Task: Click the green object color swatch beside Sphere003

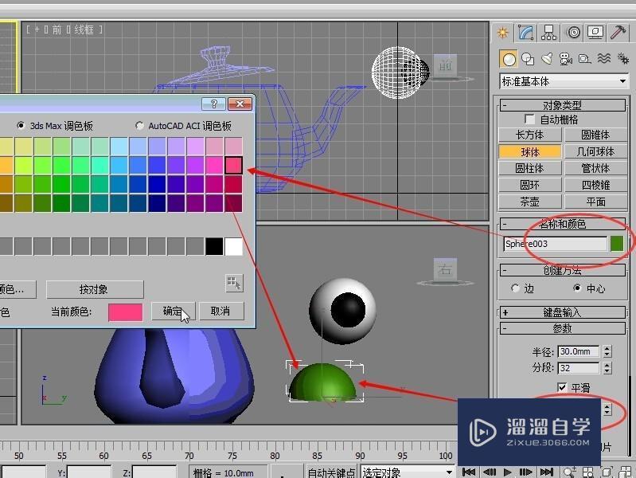Action: [x=617, y=244]
